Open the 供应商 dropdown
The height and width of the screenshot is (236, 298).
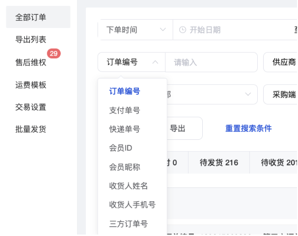point(280,62)
